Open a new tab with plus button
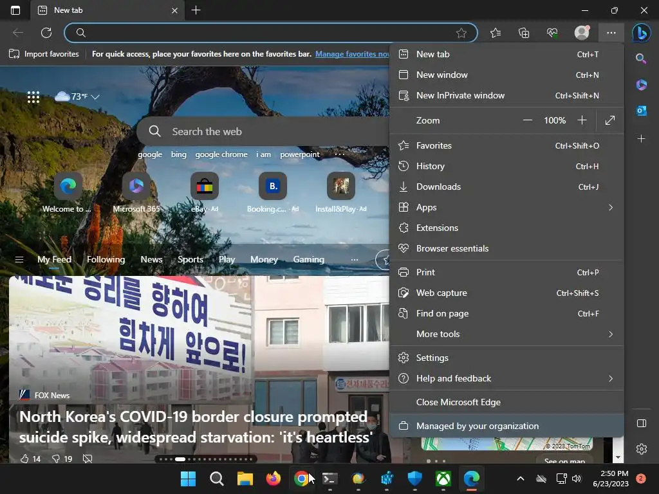Image resolution: width=659 pixels, height=494 pixels. [x=196, y=10]
